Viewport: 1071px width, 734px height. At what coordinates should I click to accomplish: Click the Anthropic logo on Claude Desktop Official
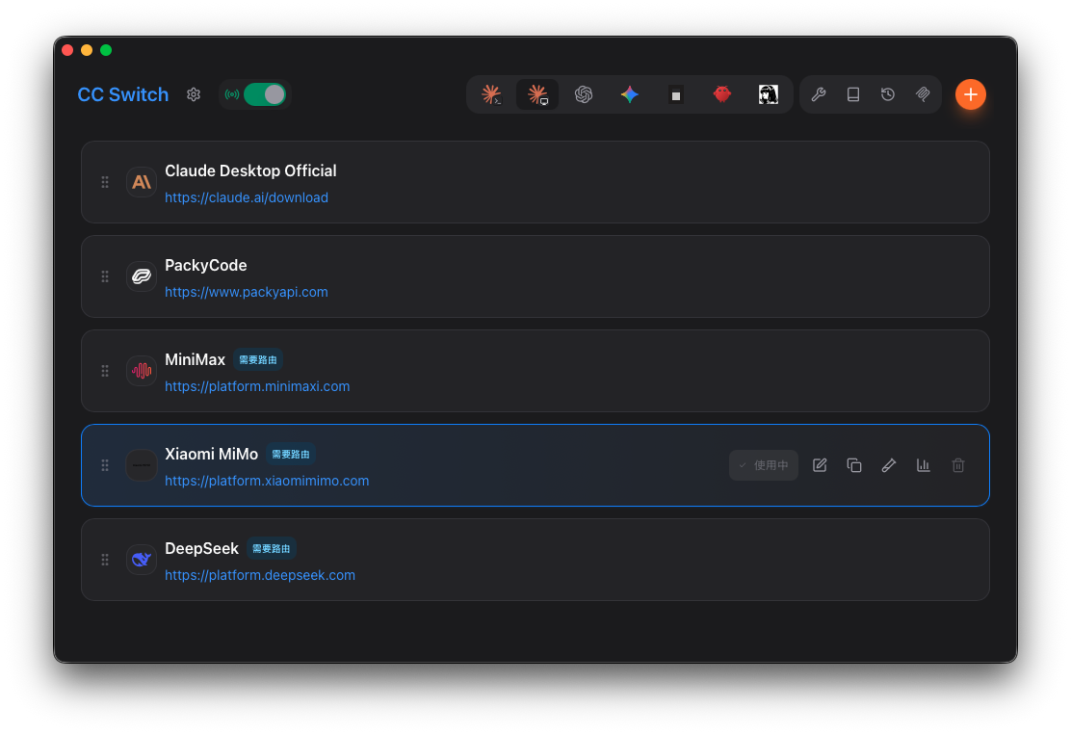point(142,182)
